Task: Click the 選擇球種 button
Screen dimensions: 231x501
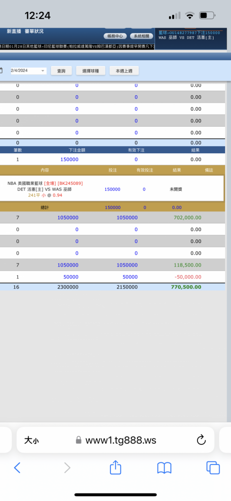Action: point(90,71)
